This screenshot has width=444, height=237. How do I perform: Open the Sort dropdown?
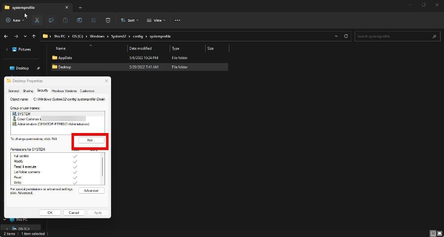coord(130,20)
